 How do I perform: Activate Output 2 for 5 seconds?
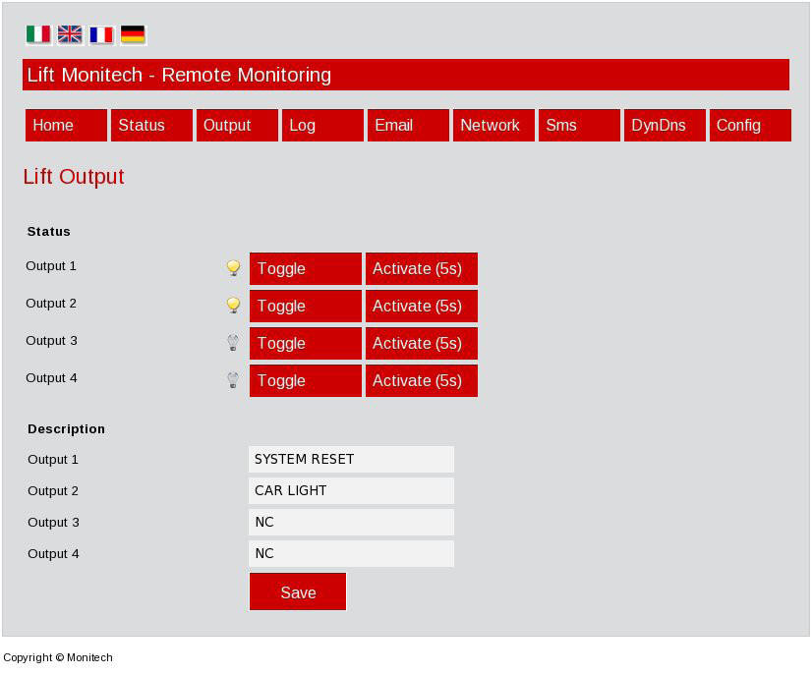point(422,306)
